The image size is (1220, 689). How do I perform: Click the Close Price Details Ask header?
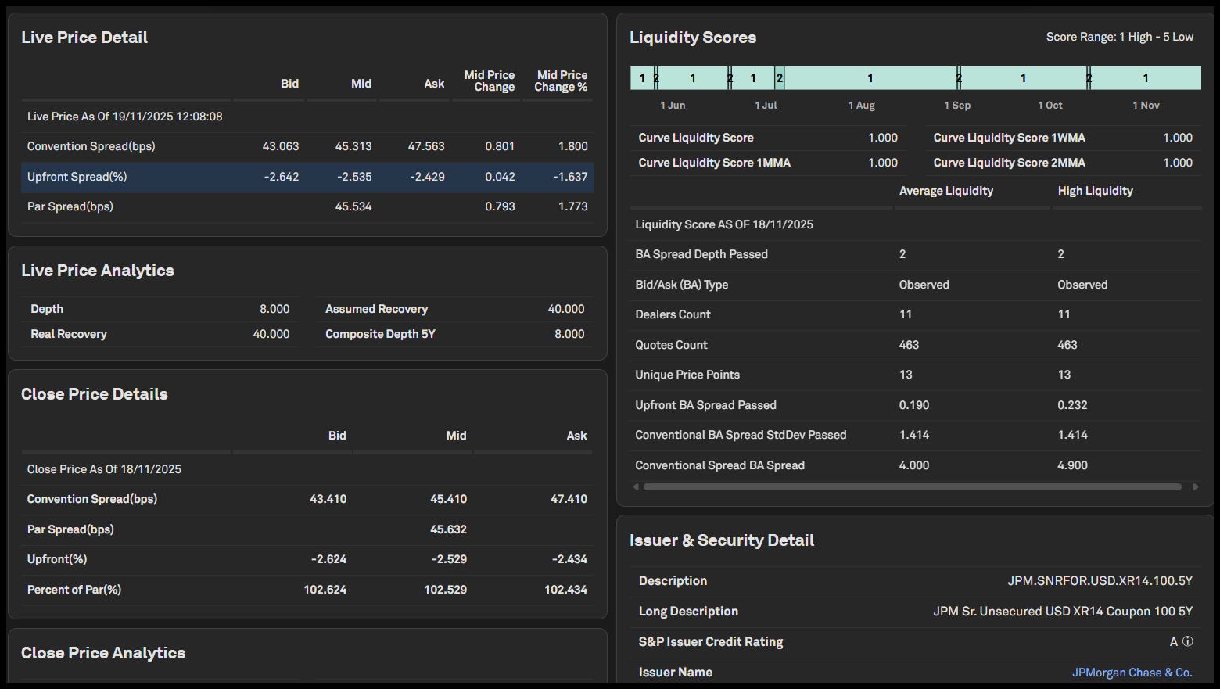coord(576,436)
